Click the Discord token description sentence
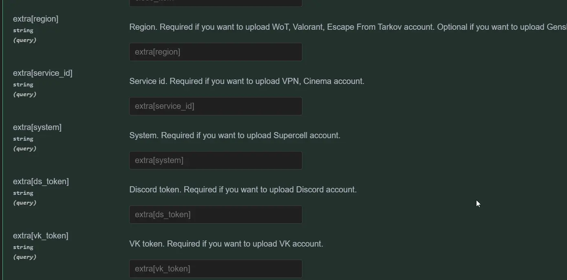 (x=243, y=190)
